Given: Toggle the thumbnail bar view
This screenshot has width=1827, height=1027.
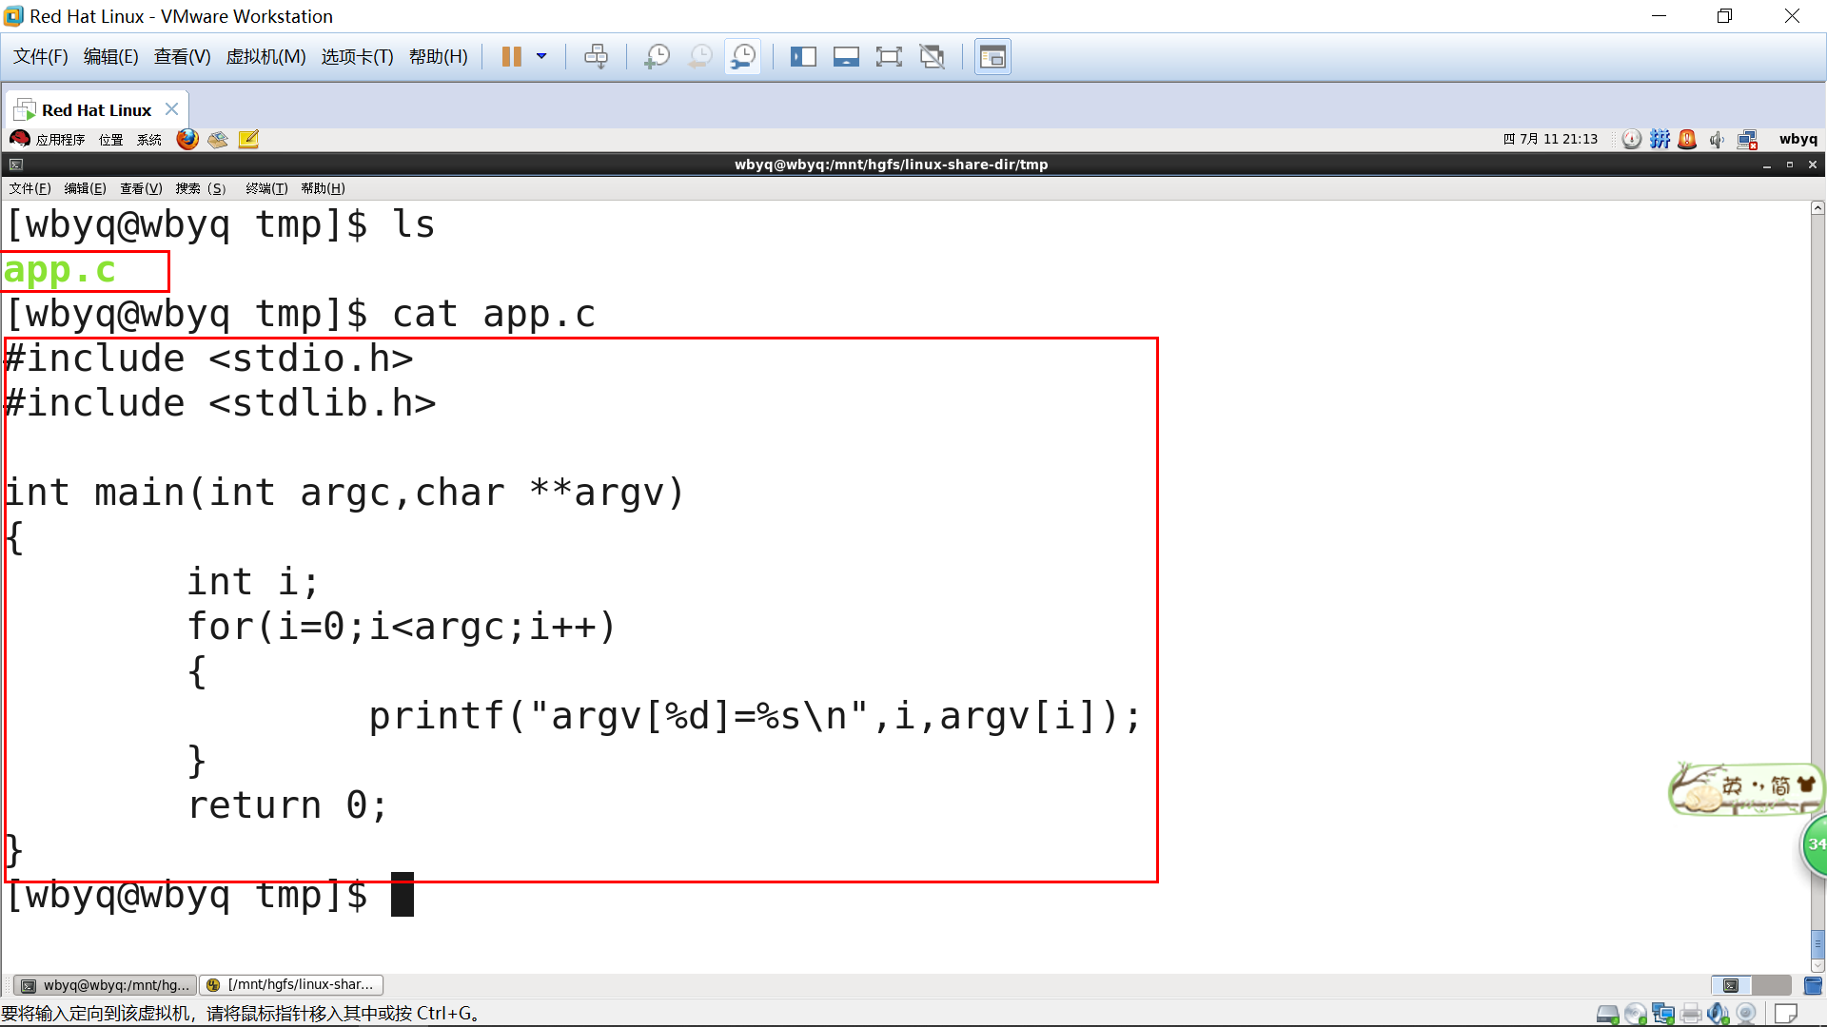Looking at the screenshot, I should pos(846,57).
